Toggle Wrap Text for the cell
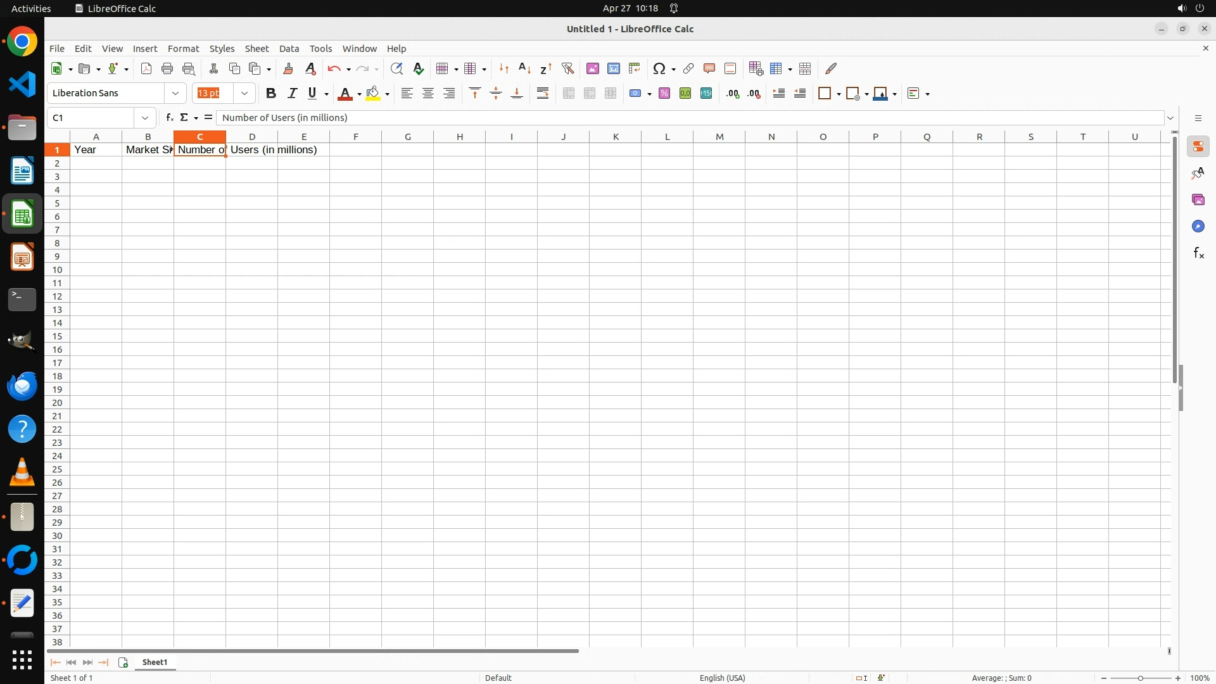 pos(543,94)
